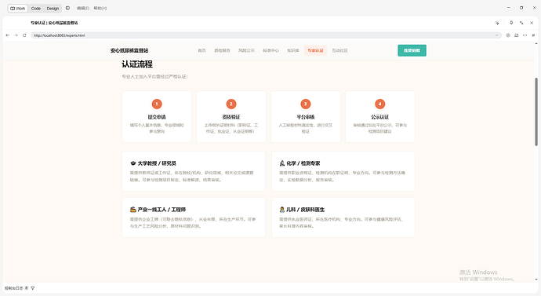Open the code view angle-brackets icon
541x296 pixels.
tap(525, 35)
